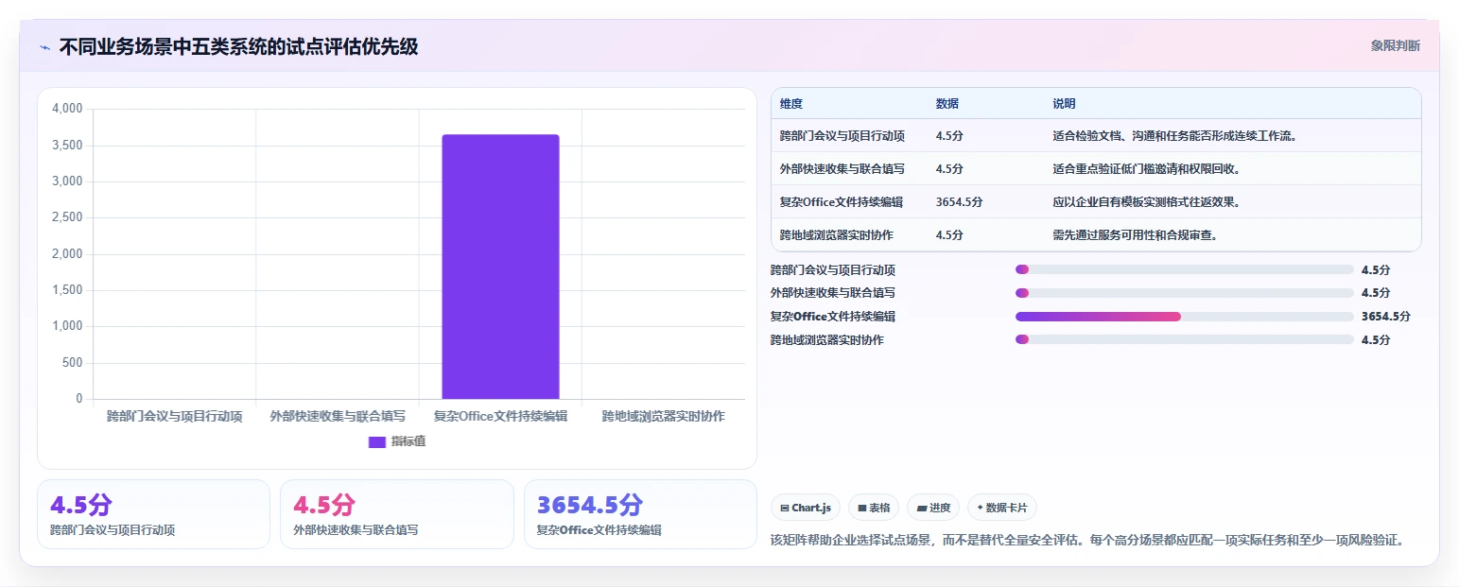Click the 3,500 y-axis tick label

(68, 146)
